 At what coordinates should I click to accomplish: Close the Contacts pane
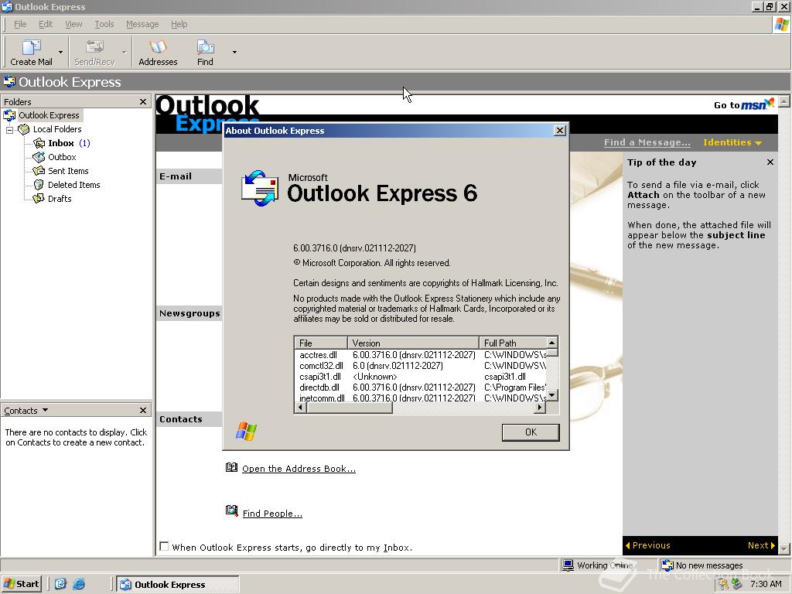(x=143, y=410)
